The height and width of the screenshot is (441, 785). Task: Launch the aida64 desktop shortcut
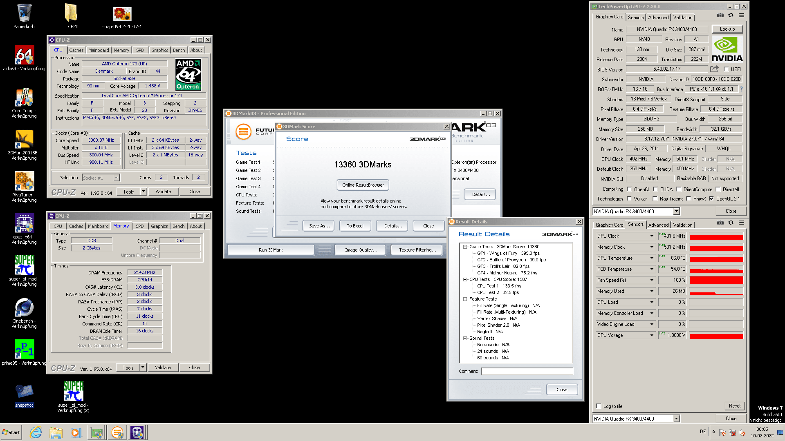pos(24,58)
